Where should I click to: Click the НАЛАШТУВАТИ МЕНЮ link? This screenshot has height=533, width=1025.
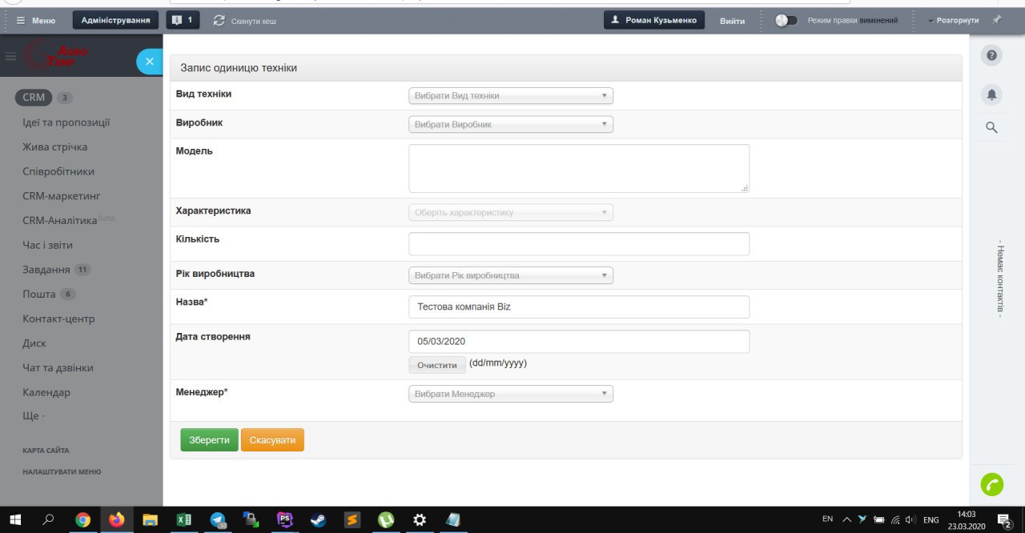pyautogui.click(x=62, y=472)
